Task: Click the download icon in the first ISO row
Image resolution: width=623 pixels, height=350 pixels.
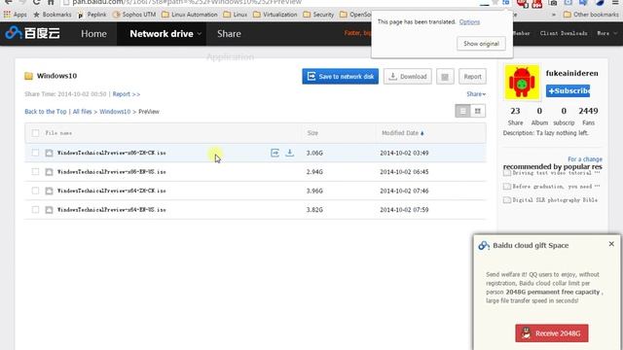Action: click(290, 153)
